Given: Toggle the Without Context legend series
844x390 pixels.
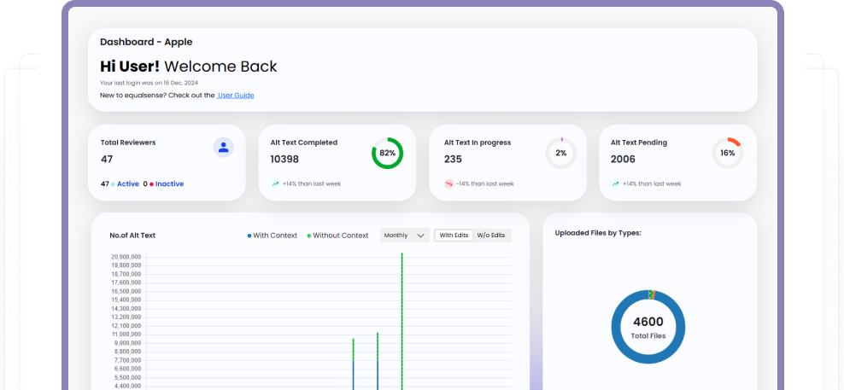Looking at the screenshot, I should point(337,236).
